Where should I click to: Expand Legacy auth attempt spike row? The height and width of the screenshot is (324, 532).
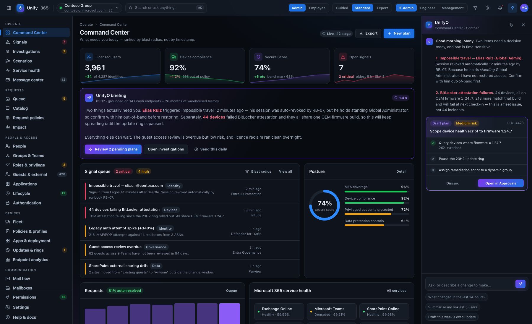coord(190,231)
